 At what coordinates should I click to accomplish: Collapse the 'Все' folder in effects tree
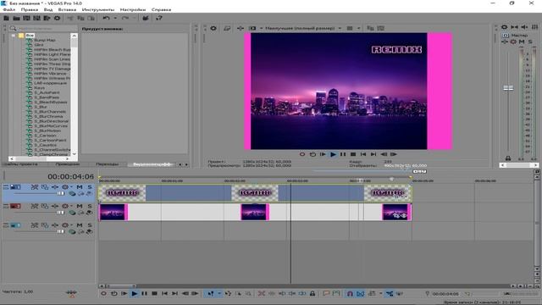[14, 36]
